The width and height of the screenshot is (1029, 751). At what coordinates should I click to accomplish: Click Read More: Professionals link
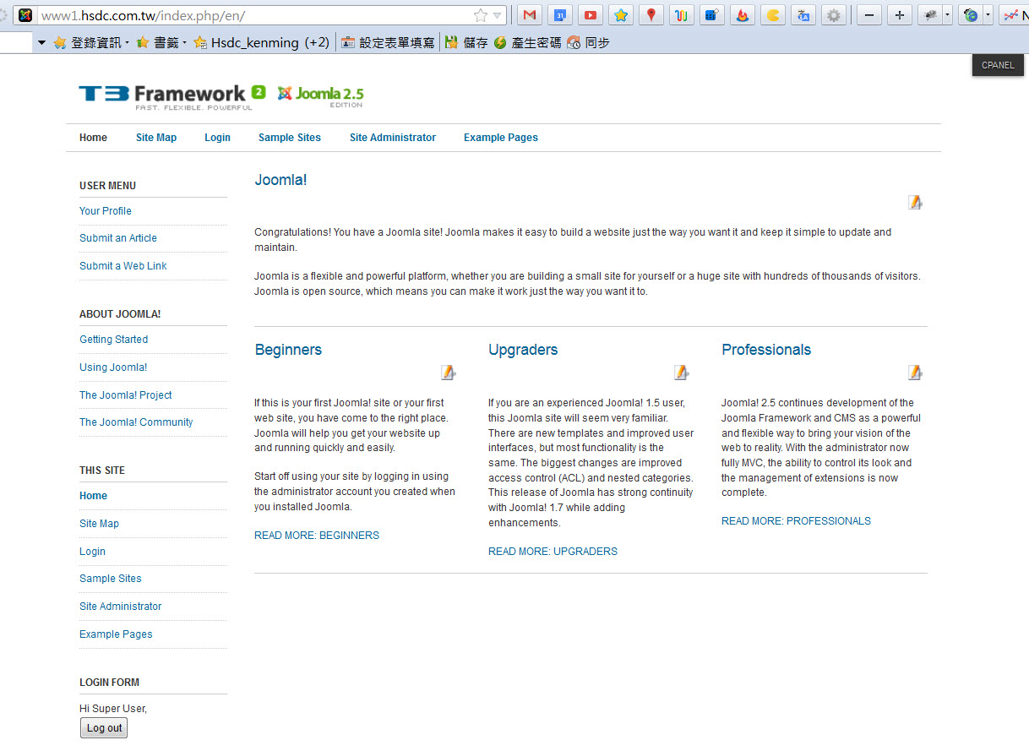click(796, 521)
